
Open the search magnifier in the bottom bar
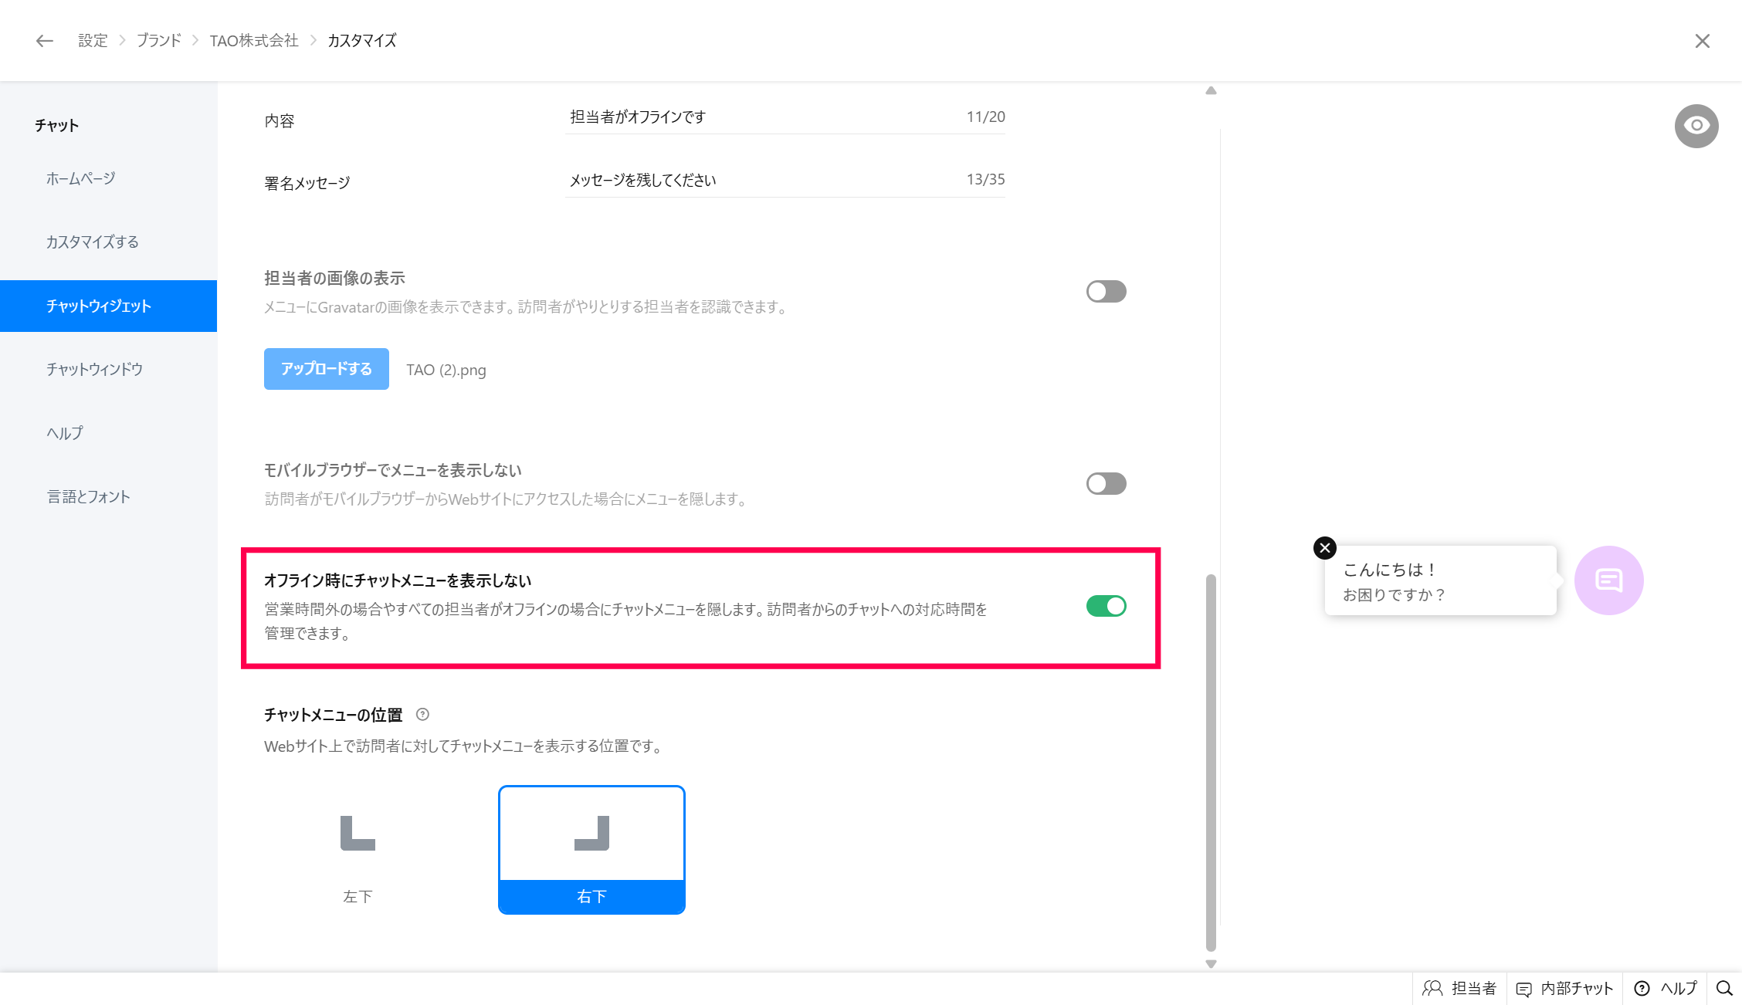click(x=1723, y=989)
